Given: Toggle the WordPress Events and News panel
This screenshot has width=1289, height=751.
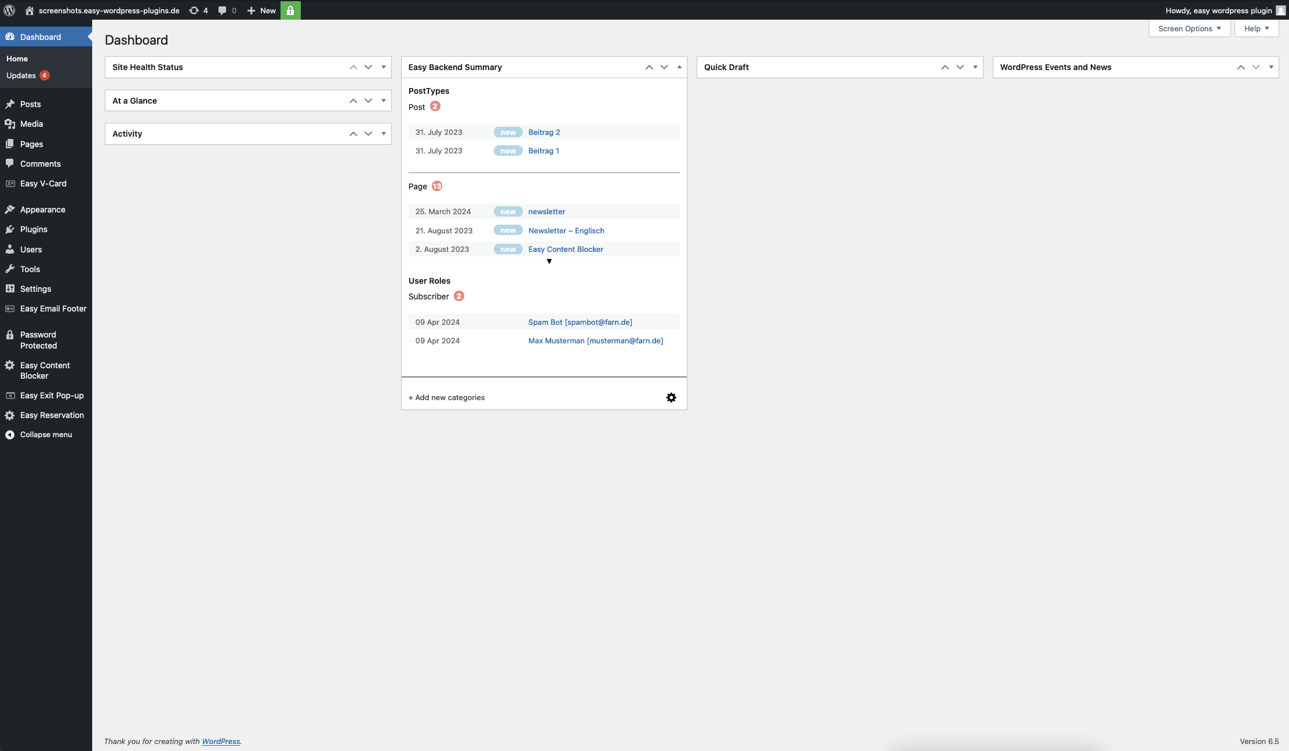Looking at the screenshot, I should point(1271,67).
